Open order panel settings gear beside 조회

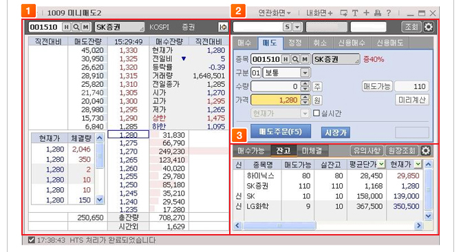coord(429,27)
